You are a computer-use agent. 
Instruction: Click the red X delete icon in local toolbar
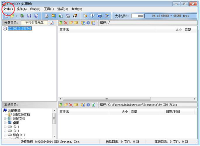(x=71, y=105)
